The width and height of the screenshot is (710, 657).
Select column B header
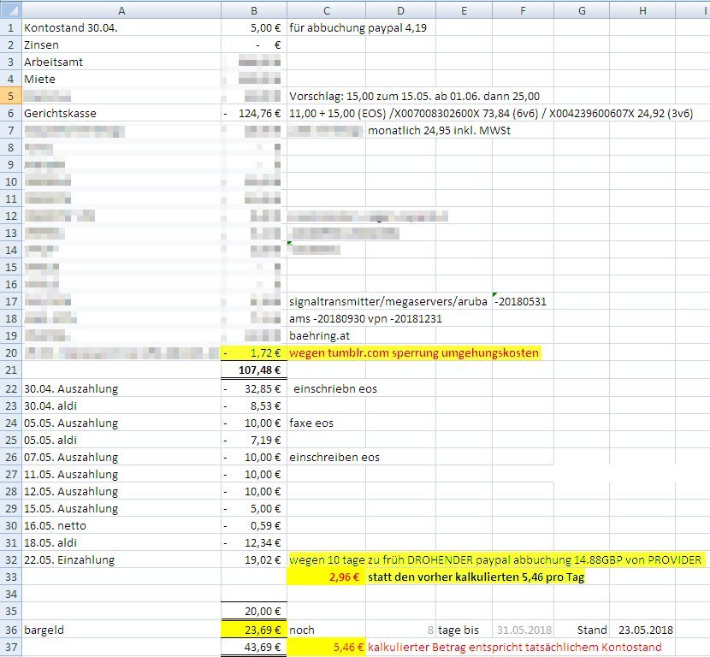254,9
